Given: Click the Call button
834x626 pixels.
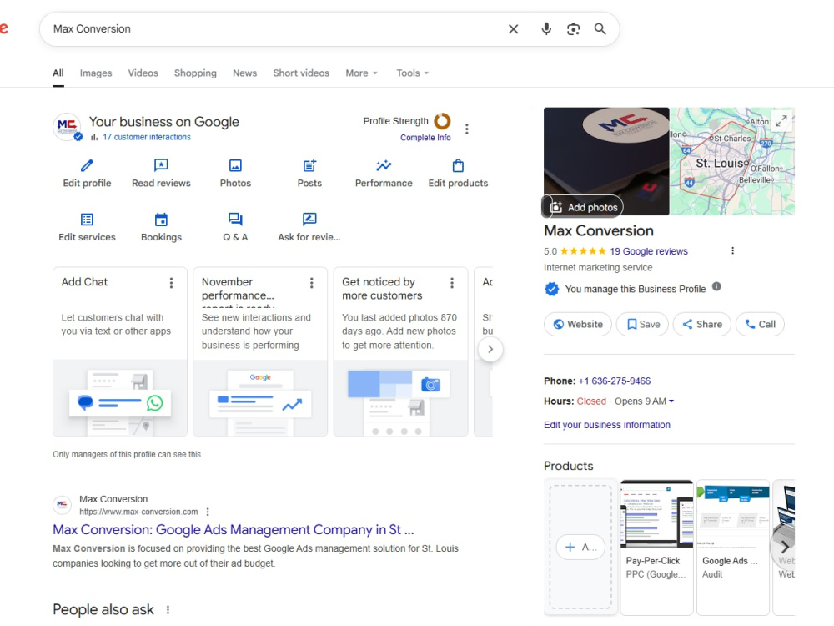Looking at the screenshot, I should coord(760,324).
